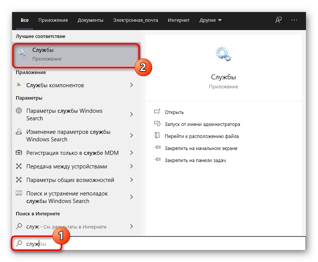Viewport: 318px width, 262px height.
Task: Open the Электронная_почта tab
Action: click(x=135, y=20)
